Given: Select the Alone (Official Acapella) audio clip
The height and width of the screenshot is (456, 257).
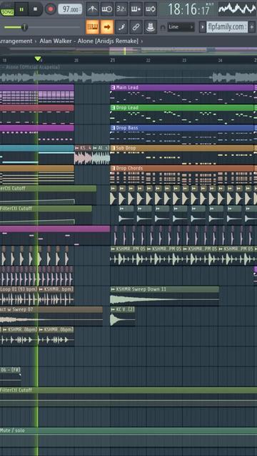Looking at the screenshot, I should (128, 74).
